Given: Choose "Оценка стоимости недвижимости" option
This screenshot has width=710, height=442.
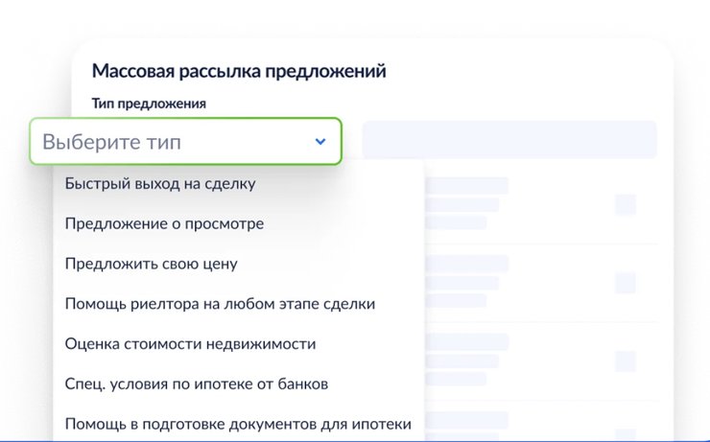Looking at the screenshot, I should point(190,343).
